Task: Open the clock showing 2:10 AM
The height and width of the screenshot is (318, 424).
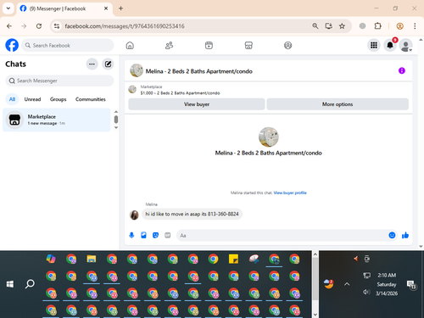Action: [x=387, y=276]
